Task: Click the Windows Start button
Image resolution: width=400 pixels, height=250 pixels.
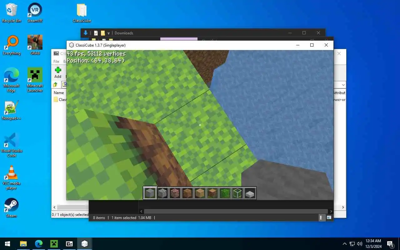Action: click(x=7, y=244)
